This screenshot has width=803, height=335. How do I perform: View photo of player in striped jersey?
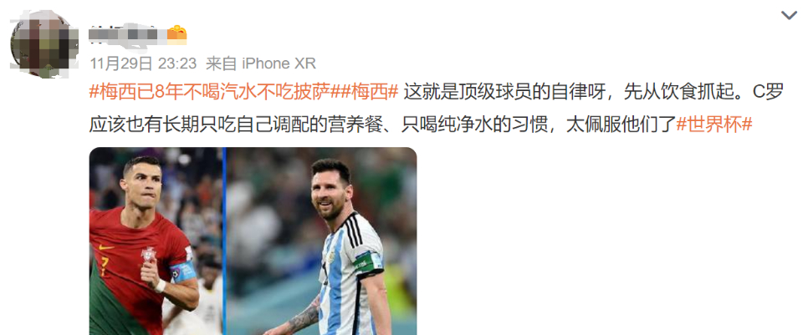pyautogui.click(x=321, y=241)
